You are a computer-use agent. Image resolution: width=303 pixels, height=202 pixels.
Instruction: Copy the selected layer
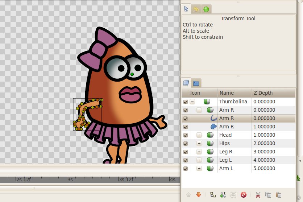click(x=268, y=195)
